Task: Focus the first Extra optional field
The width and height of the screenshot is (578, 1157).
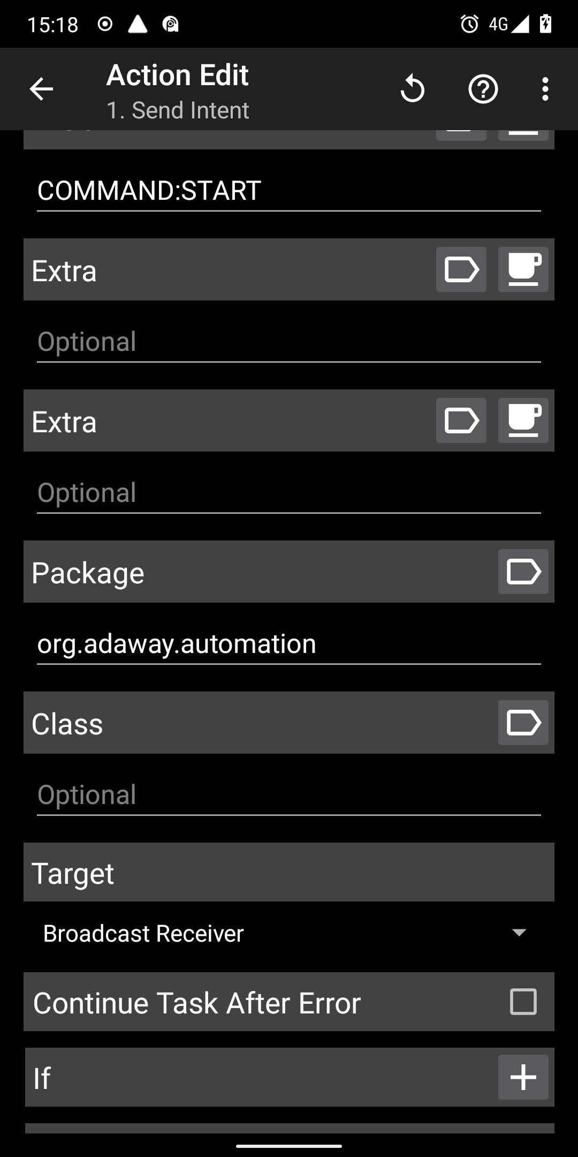Action: (289, 342)
